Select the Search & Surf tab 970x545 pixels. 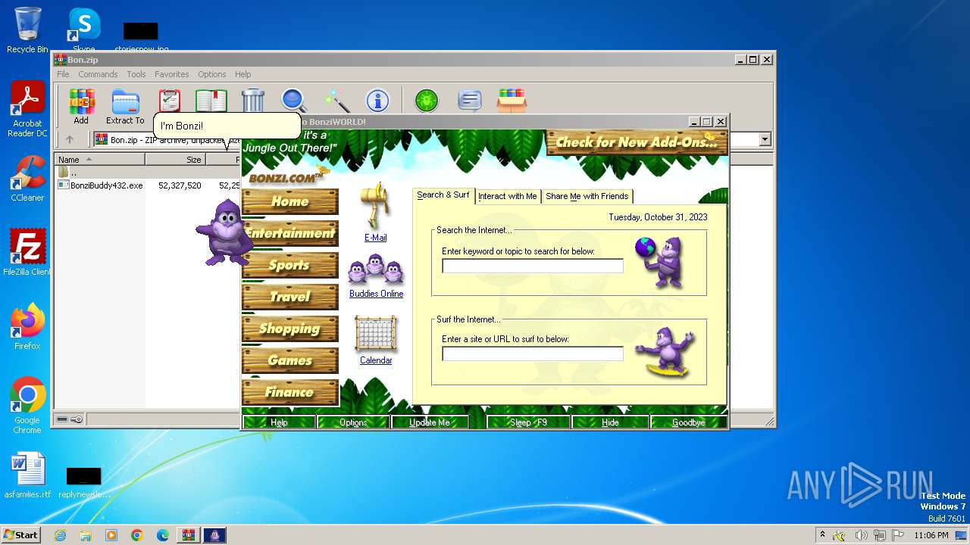(x=443, y=195)
